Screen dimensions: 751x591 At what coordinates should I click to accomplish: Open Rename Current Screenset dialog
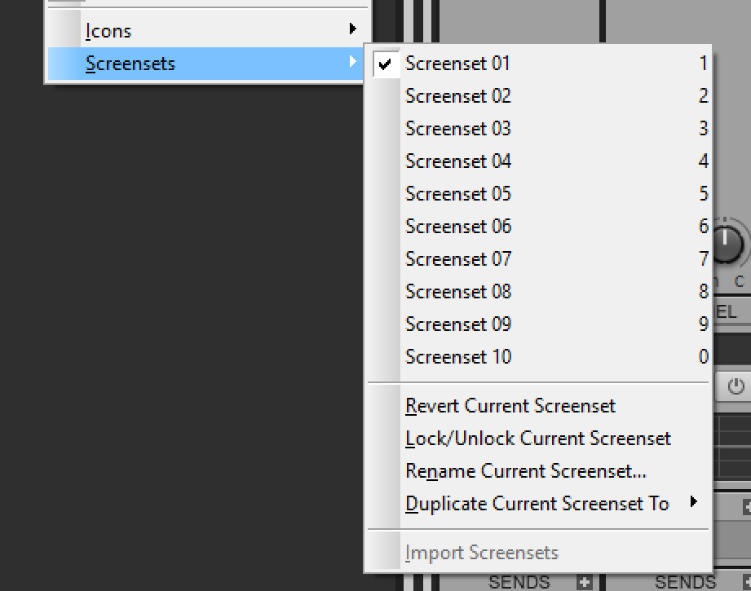pyautogui.click(x=525, y=471)
